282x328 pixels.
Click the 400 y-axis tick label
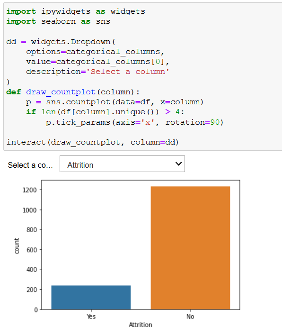pyautogui.click(x=32, y=270)
